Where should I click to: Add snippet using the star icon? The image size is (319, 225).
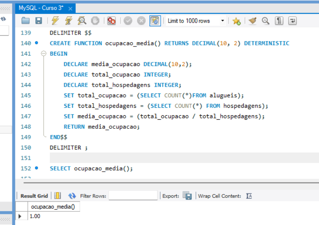coord(236,21)
